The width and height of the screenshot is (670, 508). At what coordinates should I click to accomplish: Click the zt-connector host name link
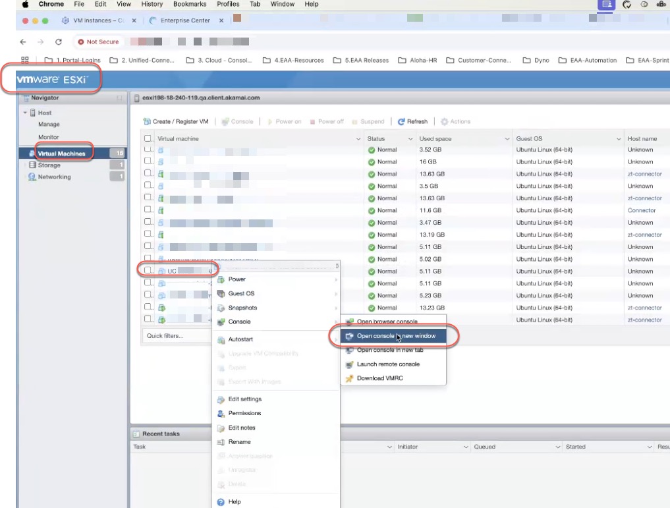644,174
